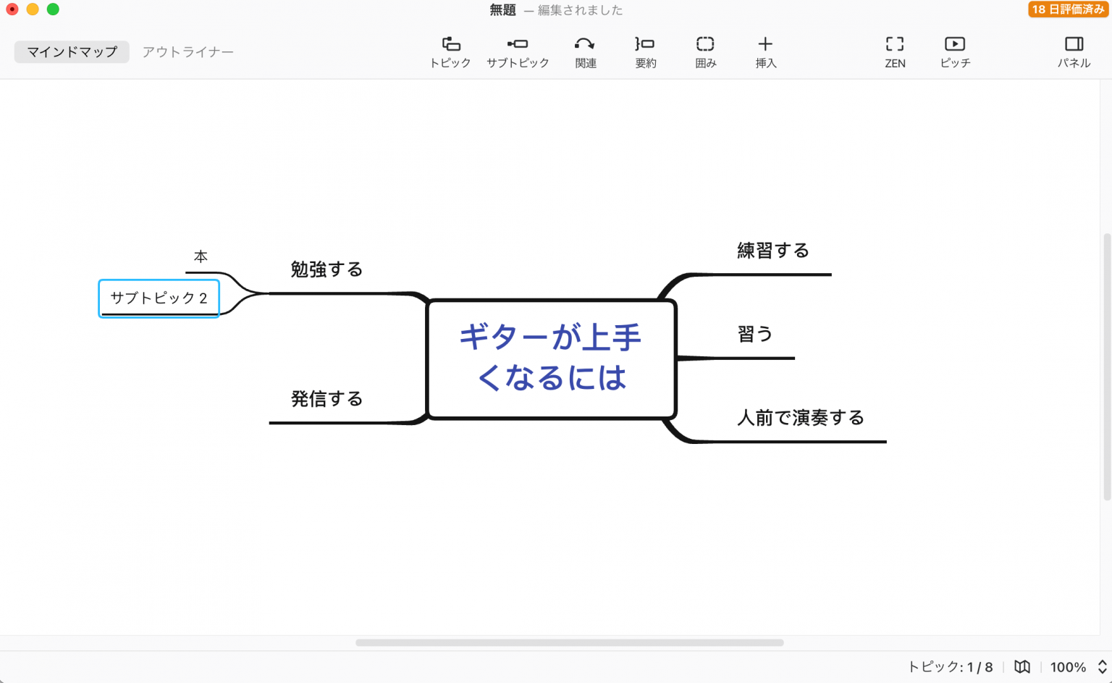Select the 関連 relationship tool
The width and height of the screenshot is (1112, 683).
585,51
